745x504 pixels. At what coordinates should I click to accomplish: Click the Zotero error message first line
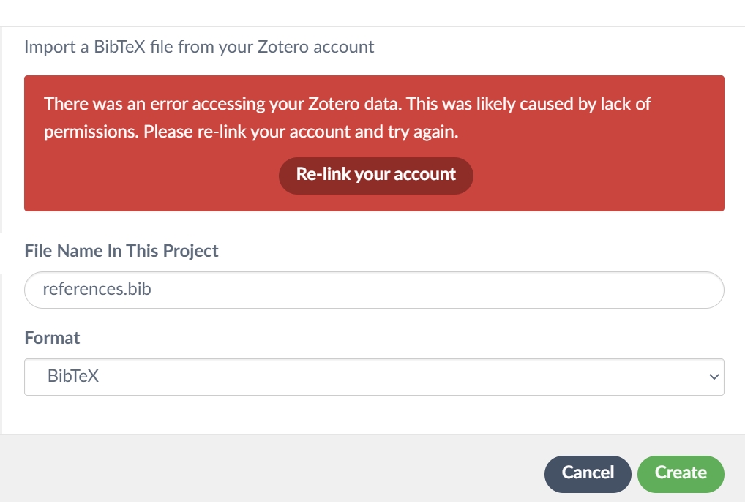347,103
